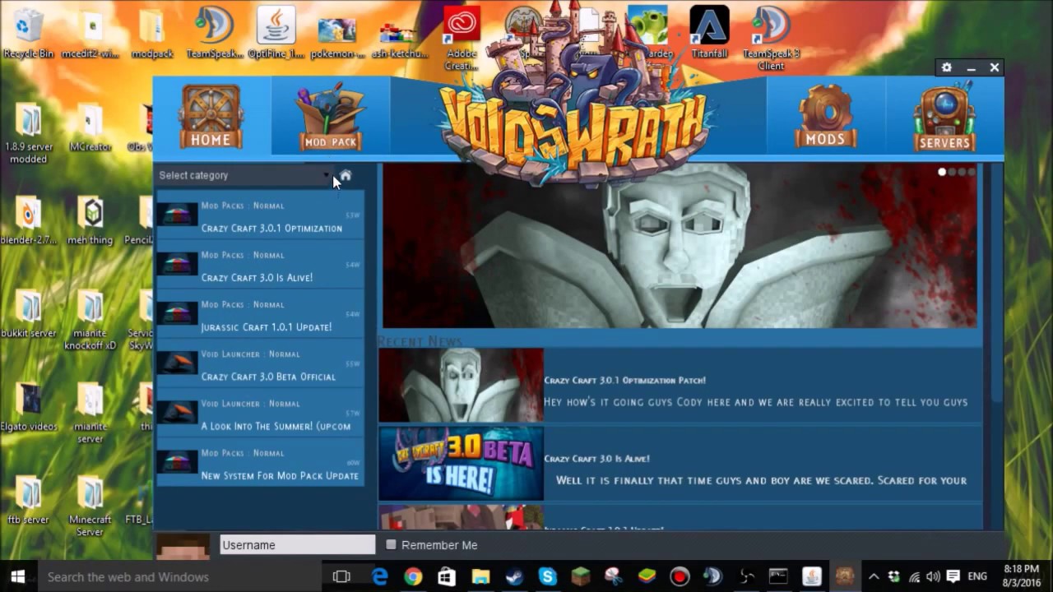Viewport: 1053px width, 592px height.
Task: Open Minecraft grass block taskbar icon
Action: tap(581, 576)
